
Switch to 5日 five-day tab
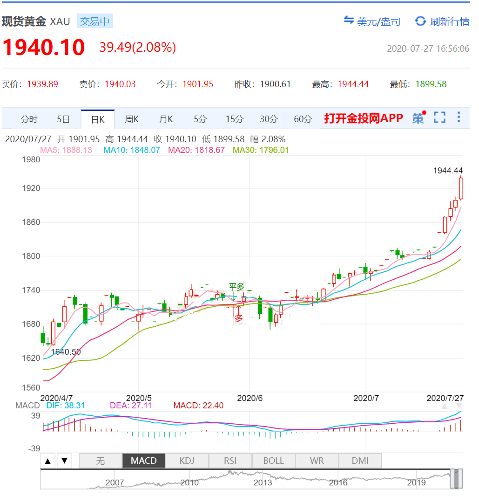(x=63, y=119)
